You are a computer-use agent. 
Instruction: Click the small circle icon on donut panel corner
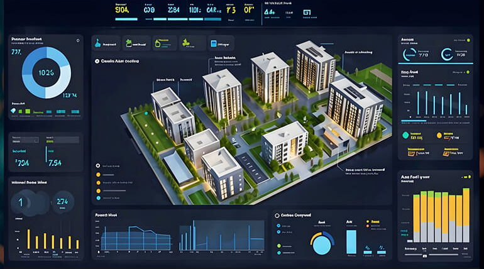[78, 40]
